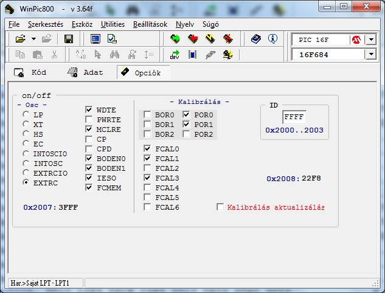This screenshot has width=385, height=293.
Task: Choose the INTOSCIO oscillator option
Action: coord(26,153)
